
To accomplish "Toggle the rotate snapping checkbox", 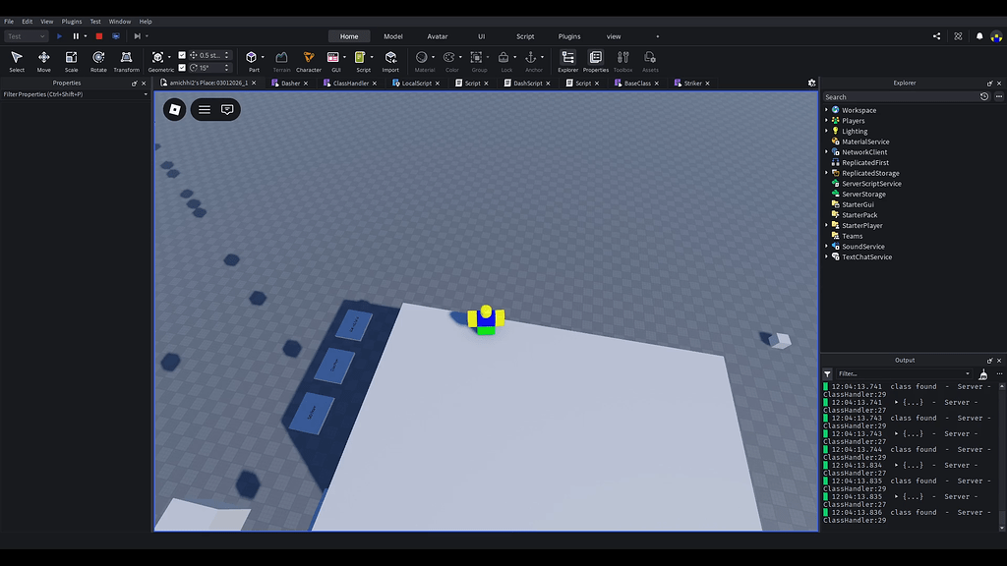I will pos(182,68).
